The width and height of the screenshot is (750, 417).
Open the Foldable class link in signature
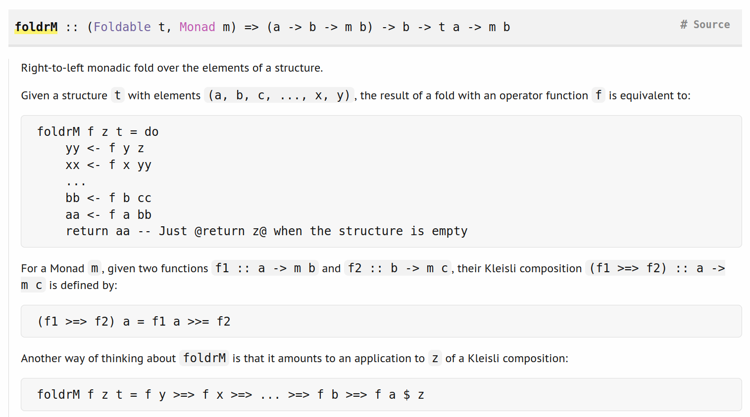[122, 27]
